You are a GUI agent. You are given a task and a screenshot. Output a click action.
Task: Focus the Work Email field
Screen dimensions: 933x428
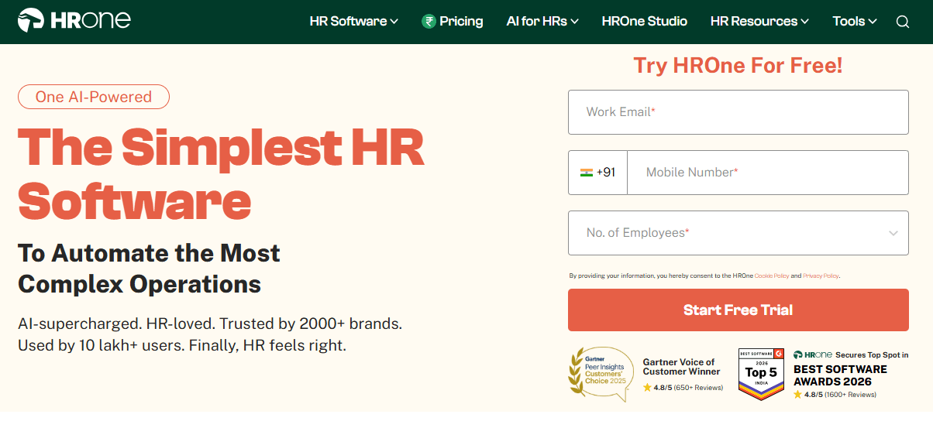point(738,112)
